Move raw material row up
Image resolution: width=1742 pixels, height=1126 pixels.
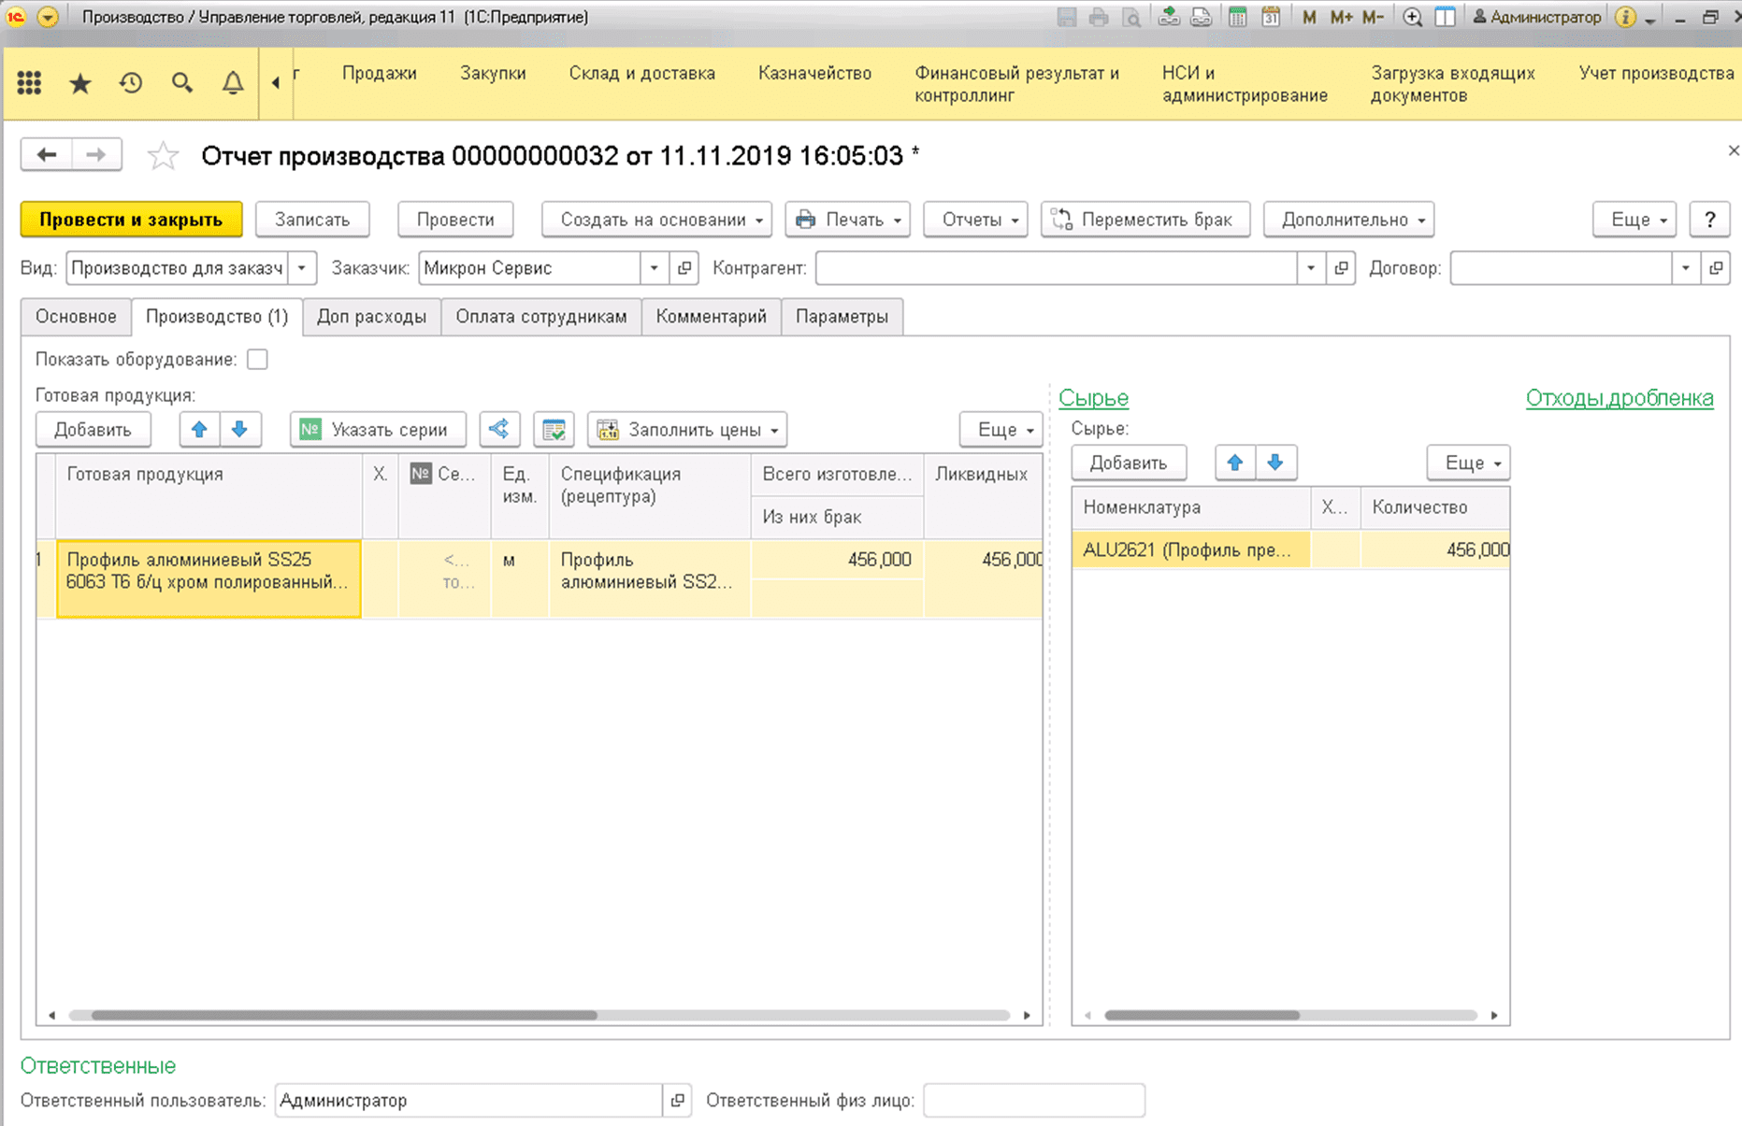pyautogui.click(x=1235, y=463)
